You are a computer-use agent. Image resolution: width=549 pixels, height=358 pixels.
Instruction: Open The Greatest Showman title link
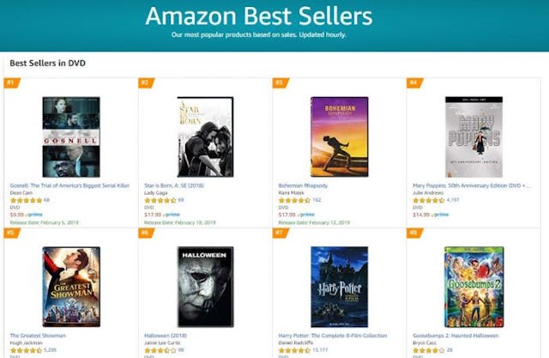point(35,335)
